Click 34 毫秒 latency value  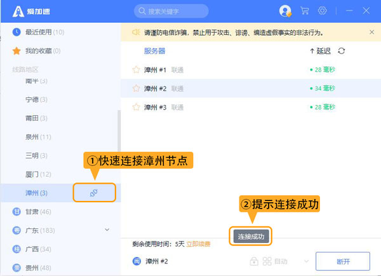click(323, 88)
